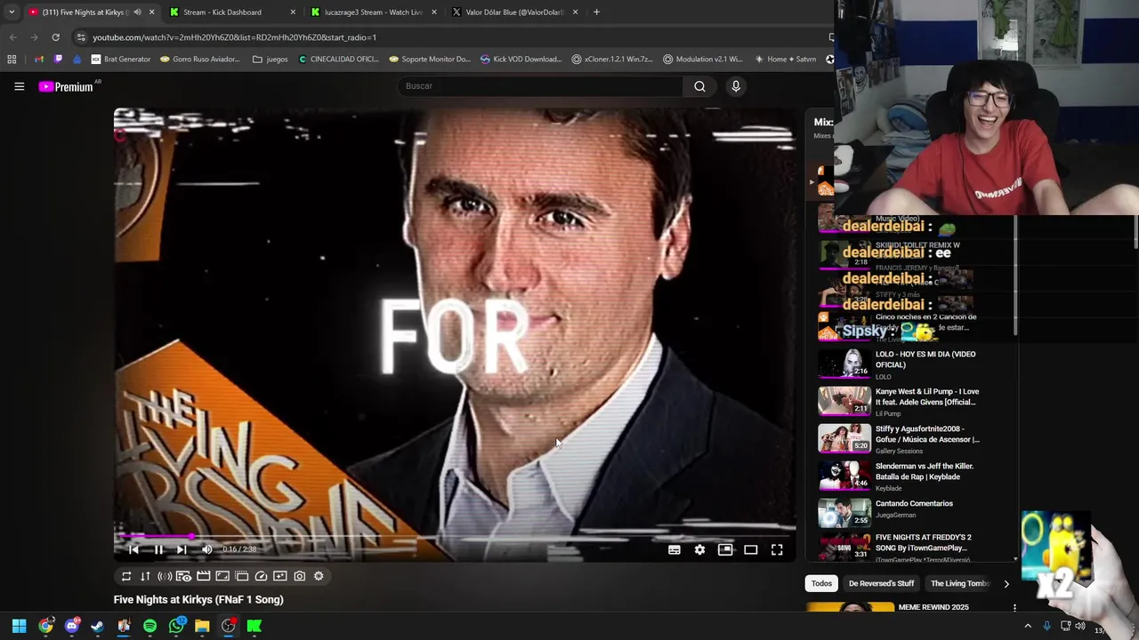Image resolution: width=1139 pixels, height=640 pixels.
Task: Click the playback speed gauge icon
Action: pyautogui.click(x=261, y=576)
